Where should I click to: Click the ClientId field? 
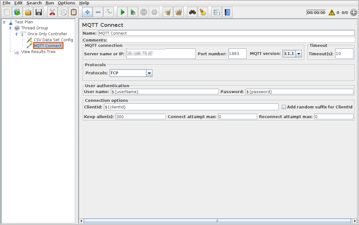191,107
